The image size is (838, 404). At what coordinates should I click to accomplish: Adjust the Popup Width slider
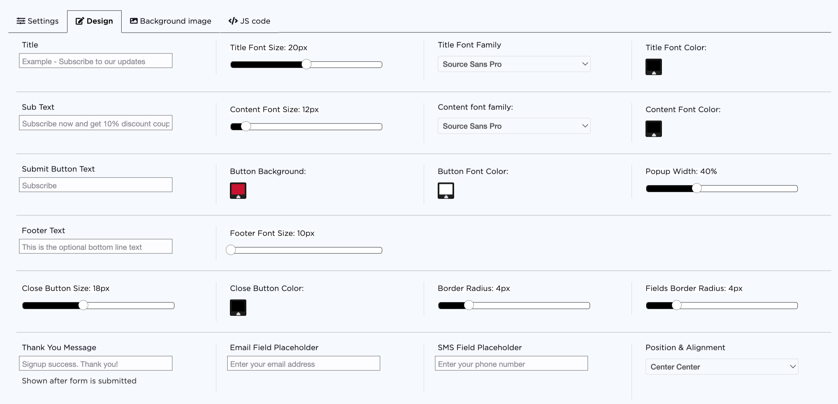(x=722, y=188)
